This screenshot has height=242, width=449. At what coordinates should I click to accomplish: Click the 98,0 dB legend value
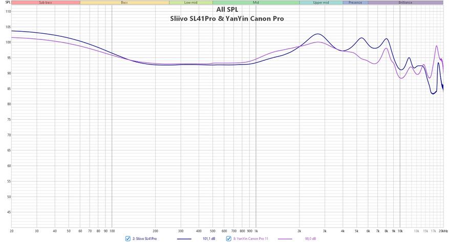[310, 238]
